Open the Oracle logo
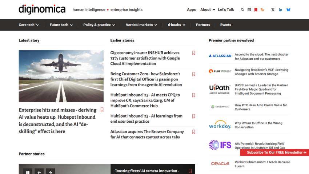This screenshot has height=174, width=309. [x=220, y=163]
